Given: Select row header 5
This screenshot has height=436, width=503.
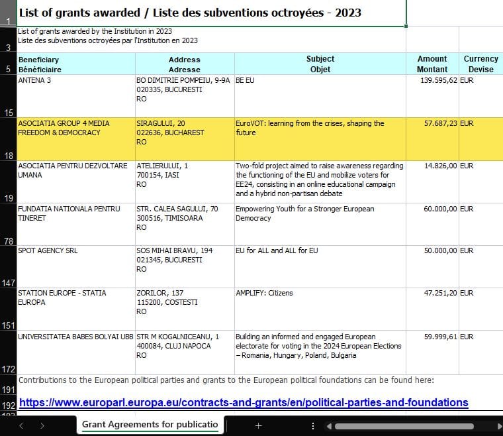Looking at the screenshot, I should pos(9,64).
